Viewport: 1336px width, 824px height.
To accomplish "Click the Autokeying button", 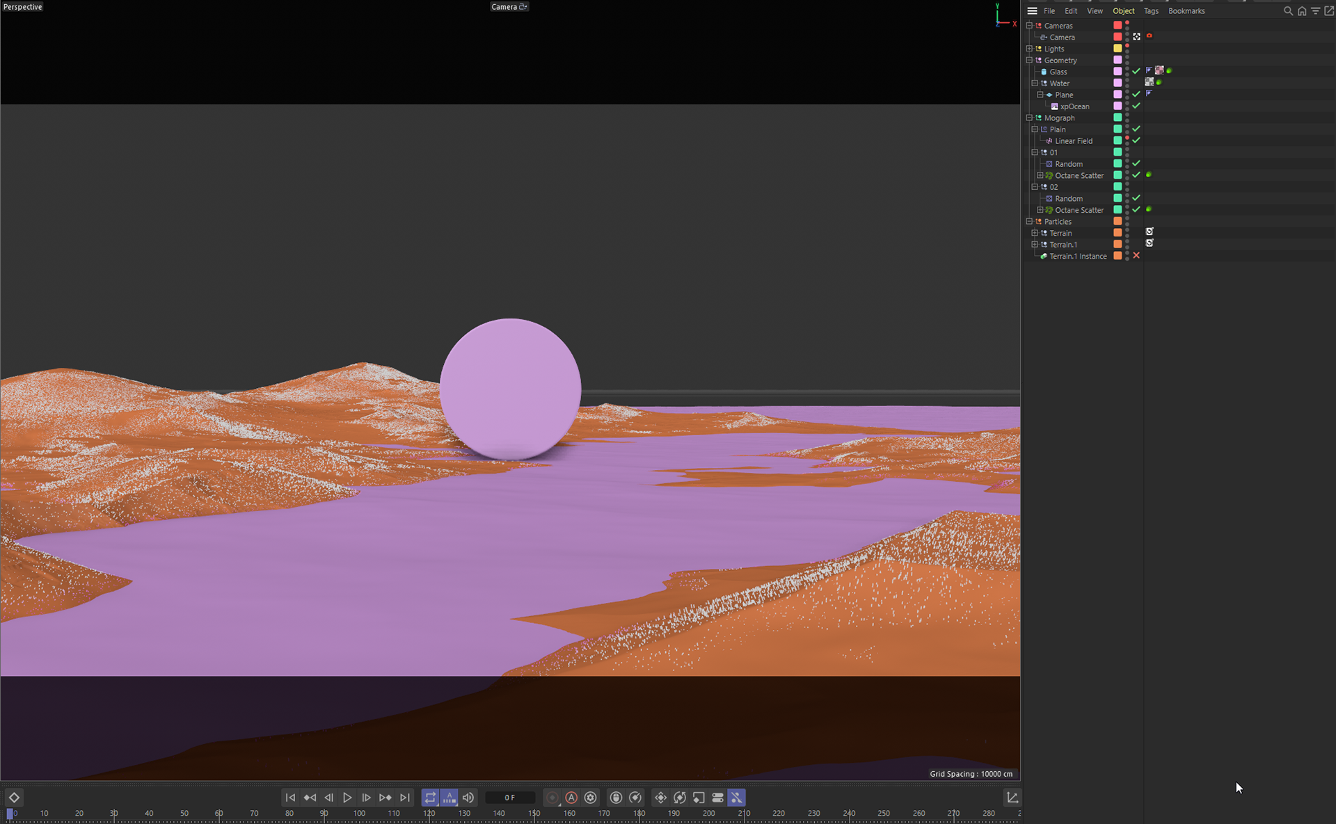I will (571, 798).
